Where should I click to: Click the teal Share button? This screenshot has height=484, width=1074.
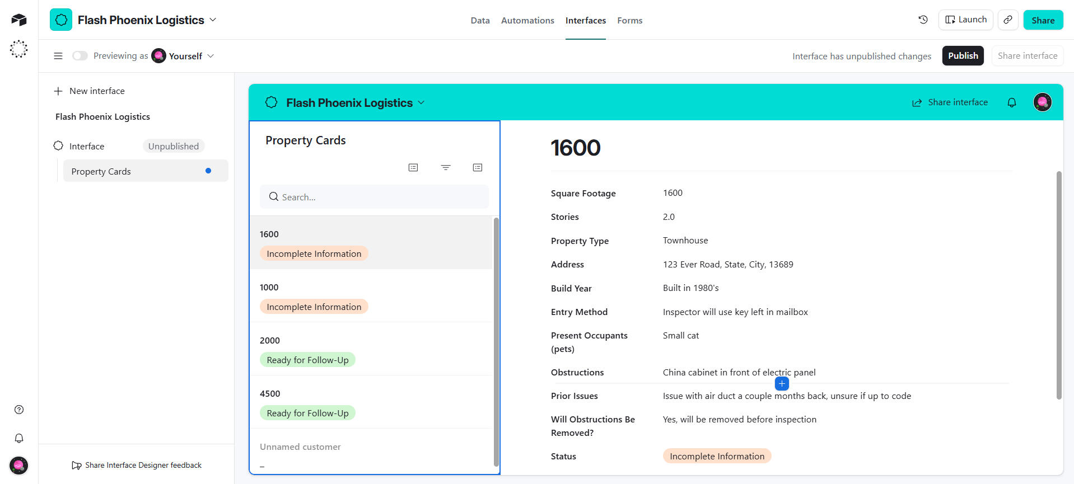tap(1043, 20)
